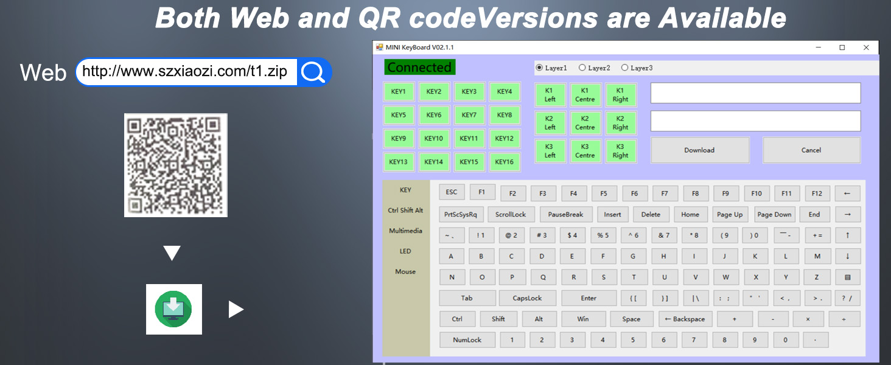Click the up arrow key button
Image resolution: width=891 pixels, height=365 pixels.
point(848,235)
